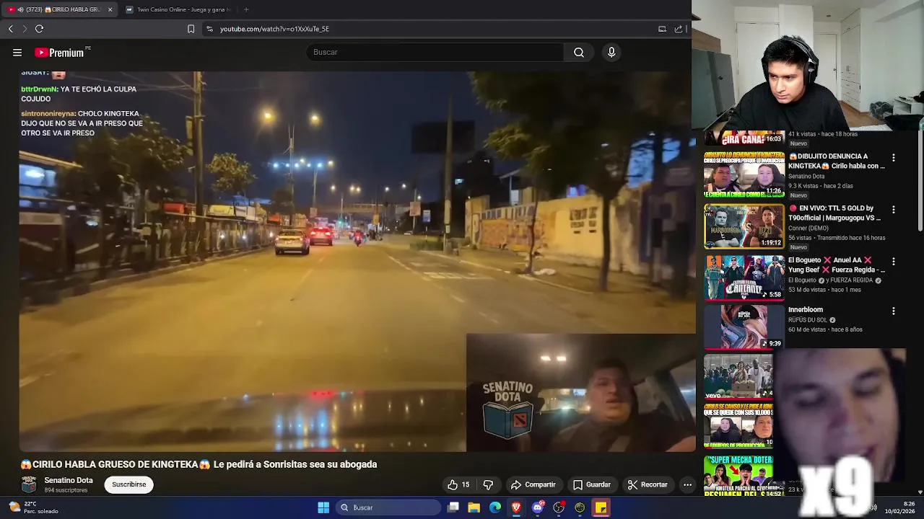Switch to CIRILO HABLA GRUESO browser tab
The width and height of the screenshot is (924, 519).
pos(59,9)
